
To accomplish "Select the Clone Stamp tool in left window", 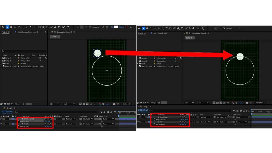I will click(55, 27).
